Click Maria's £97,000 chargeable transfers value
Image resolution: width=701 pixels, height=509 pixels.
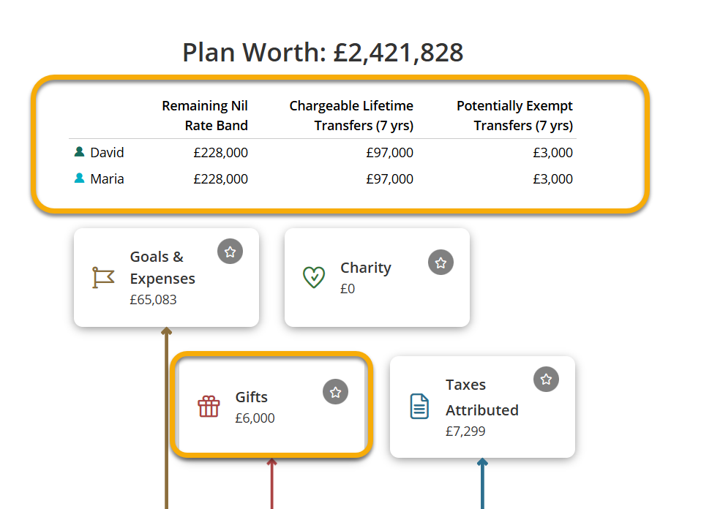tap(389, 179)
